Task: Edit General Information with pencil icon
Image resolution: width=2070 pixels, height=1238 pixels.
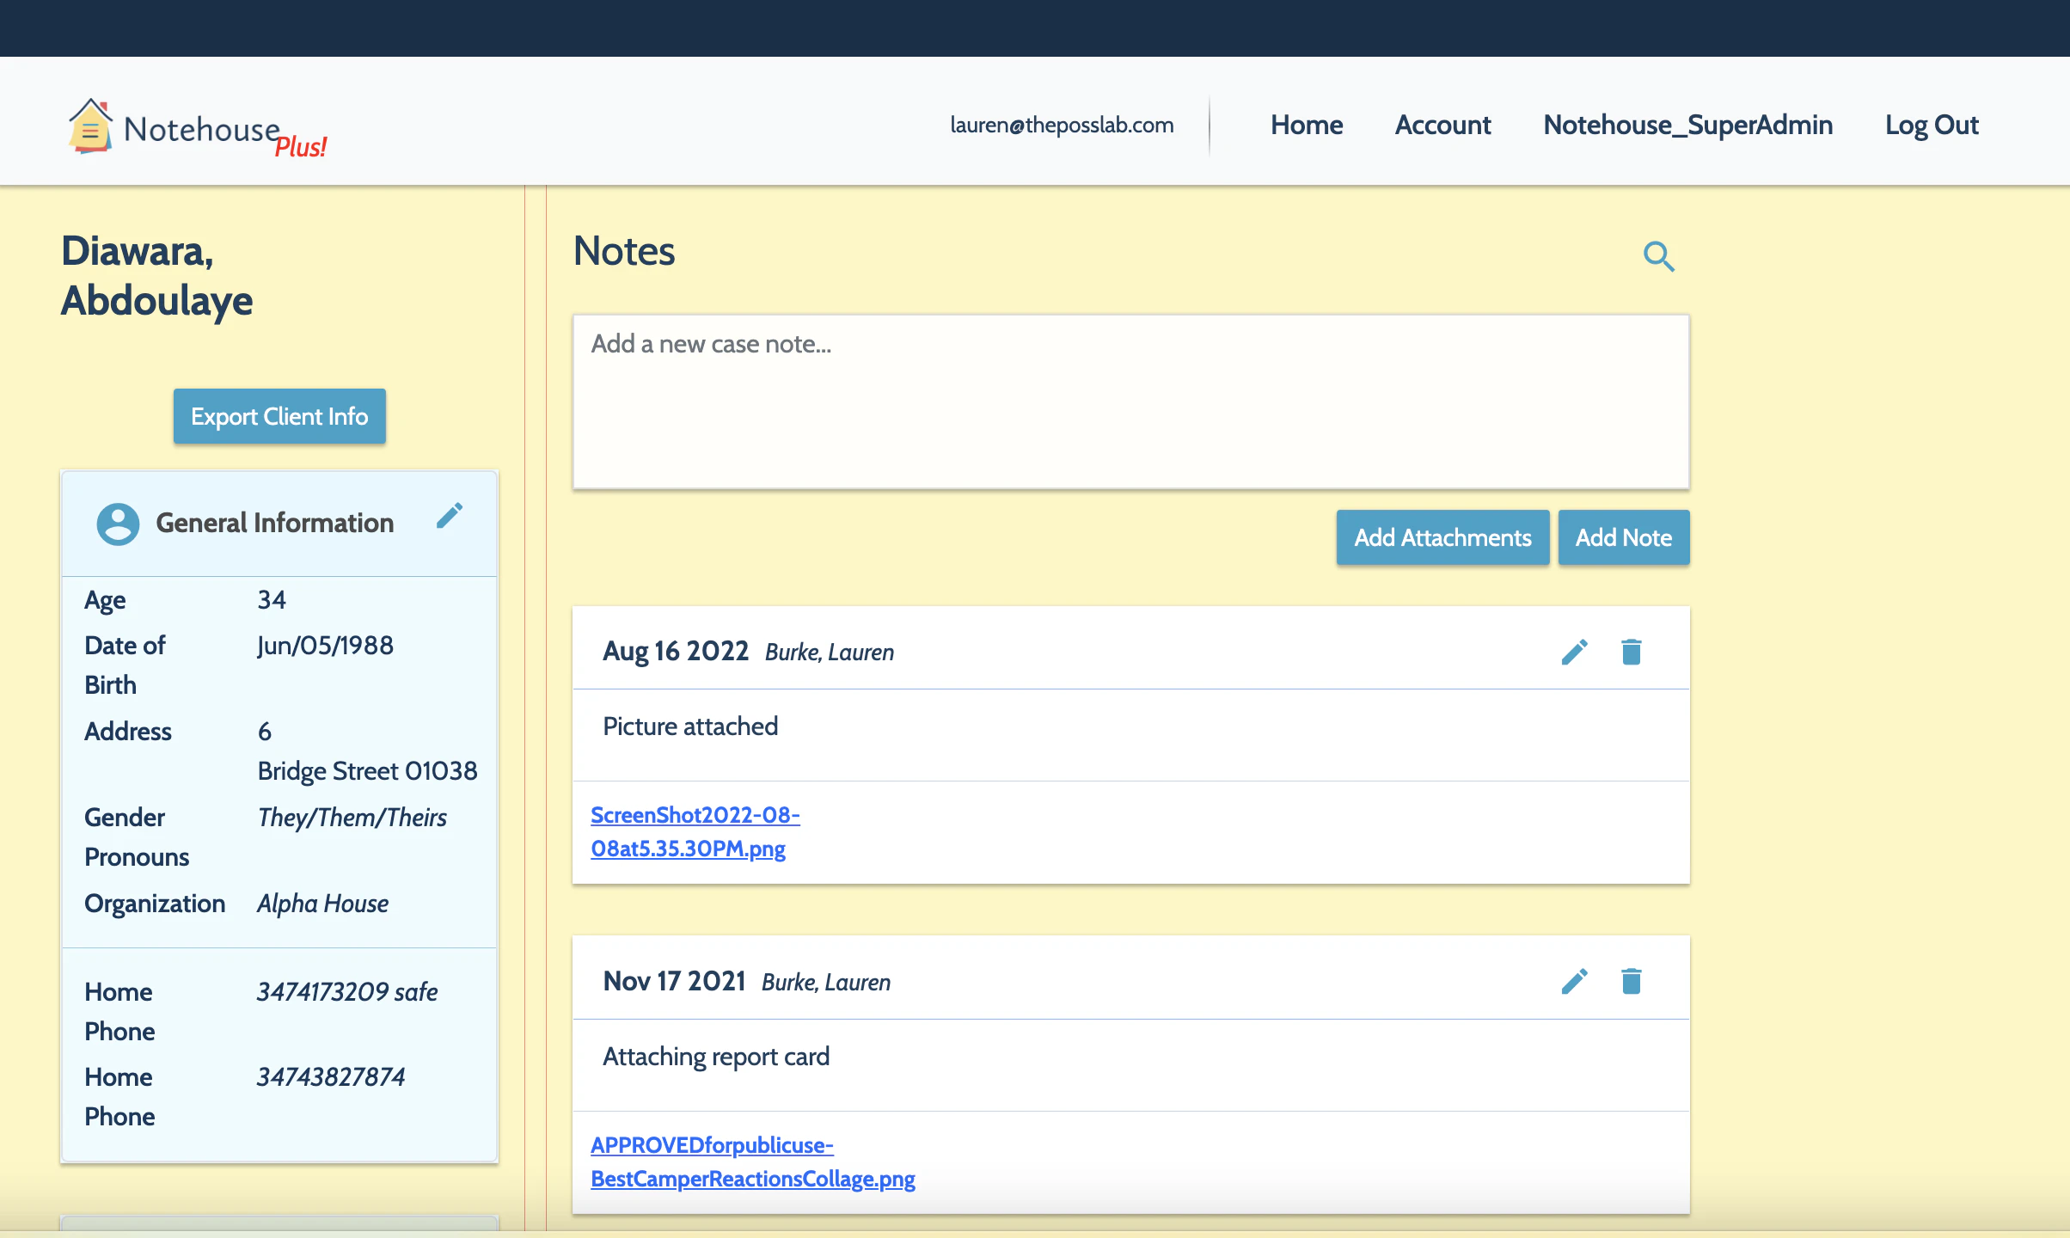Action: 450,516
